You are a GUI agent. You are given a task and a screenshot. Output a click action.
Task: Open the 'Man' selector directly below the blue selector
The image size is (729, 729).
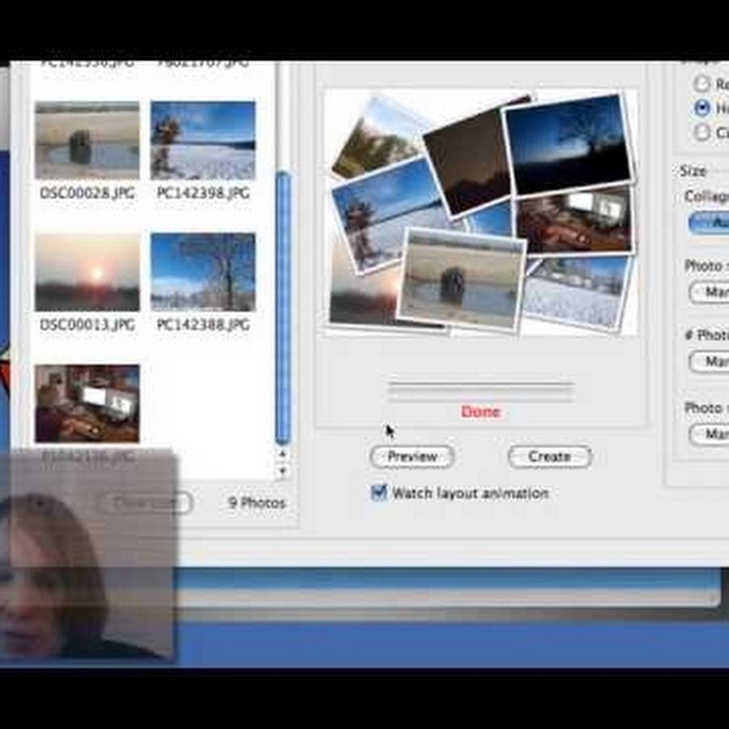click(x=709, y=292)
